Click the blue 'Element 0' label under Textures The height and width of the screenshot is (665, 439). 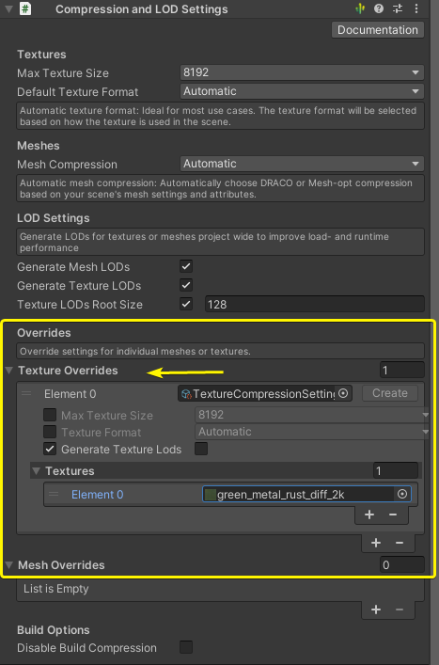[98, 495]
